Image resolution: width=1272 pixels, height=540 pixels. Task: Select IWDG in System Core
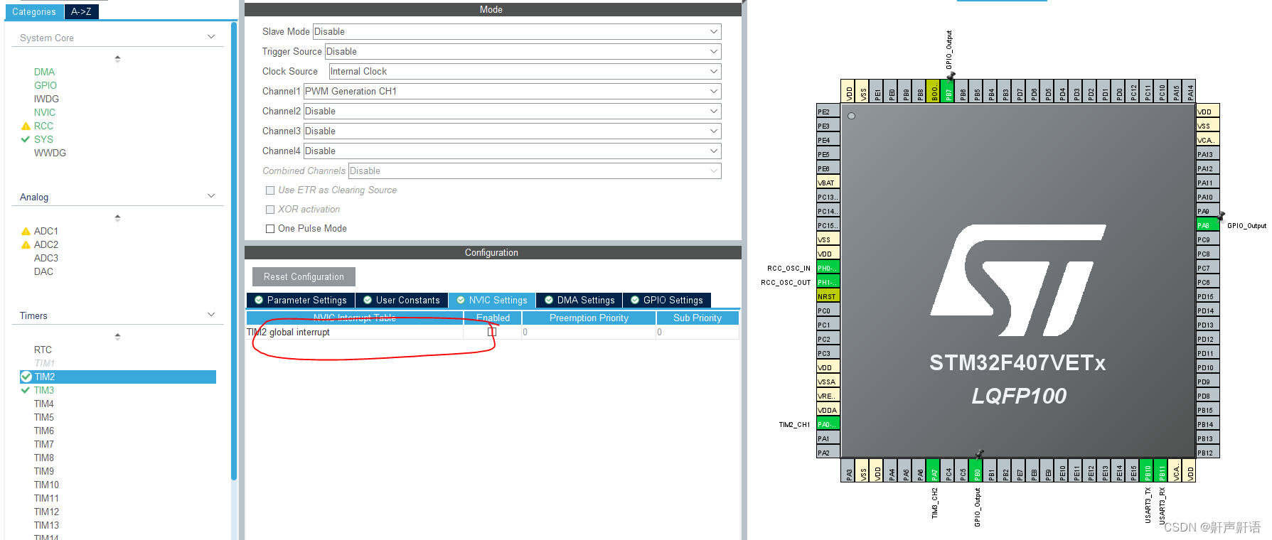click(x=46, y=99)
